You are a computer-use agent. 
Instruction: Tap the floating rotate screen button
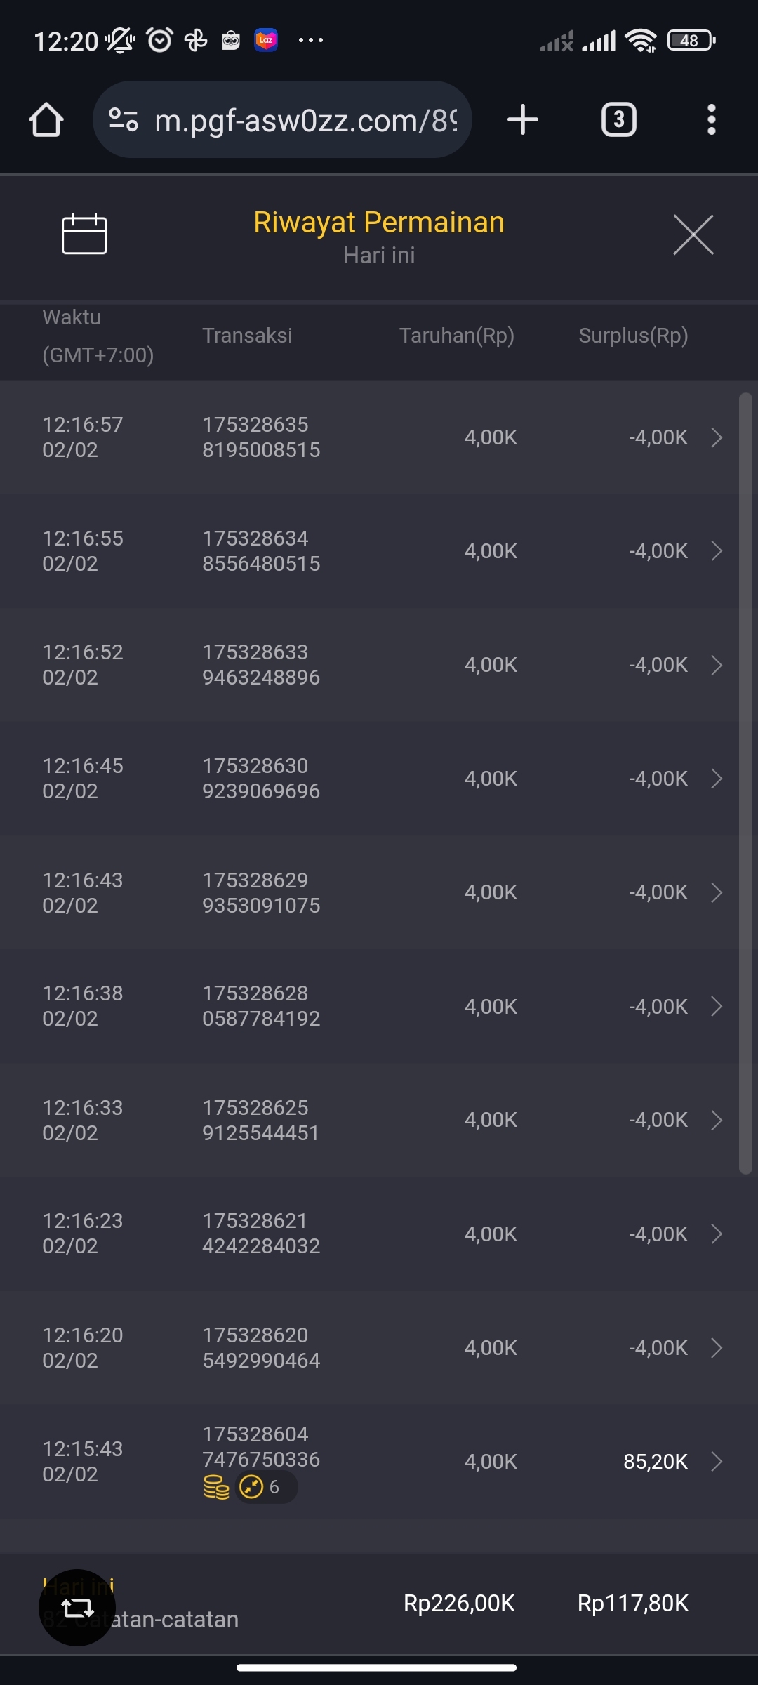[x=77, y=1607]
